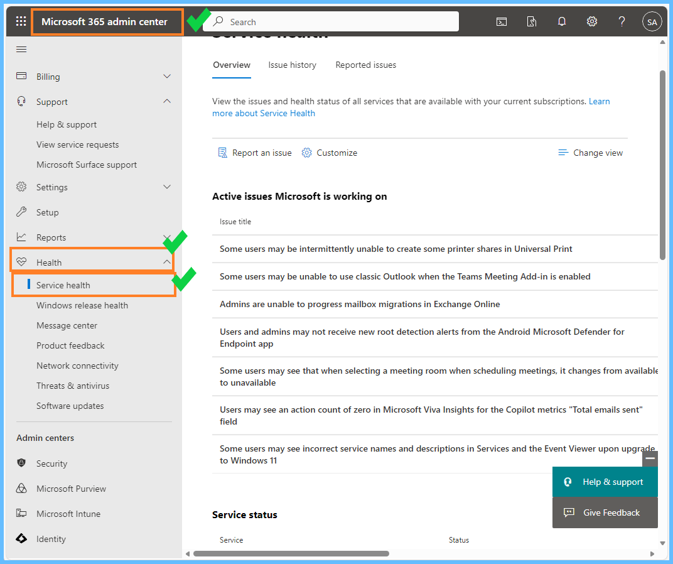Click the Change view button label
Image resolution: width=673 pixels, height=564 pixels.
click(598, 153)
